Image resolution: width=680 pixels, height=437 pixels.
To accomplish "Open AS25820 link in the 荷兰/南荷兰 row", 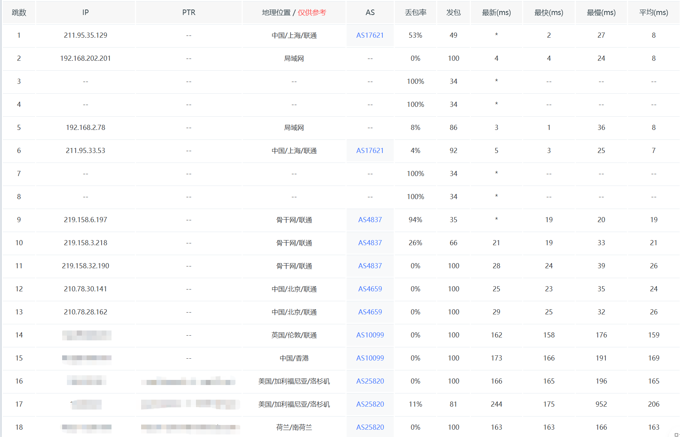I will (x=370, y=427).
